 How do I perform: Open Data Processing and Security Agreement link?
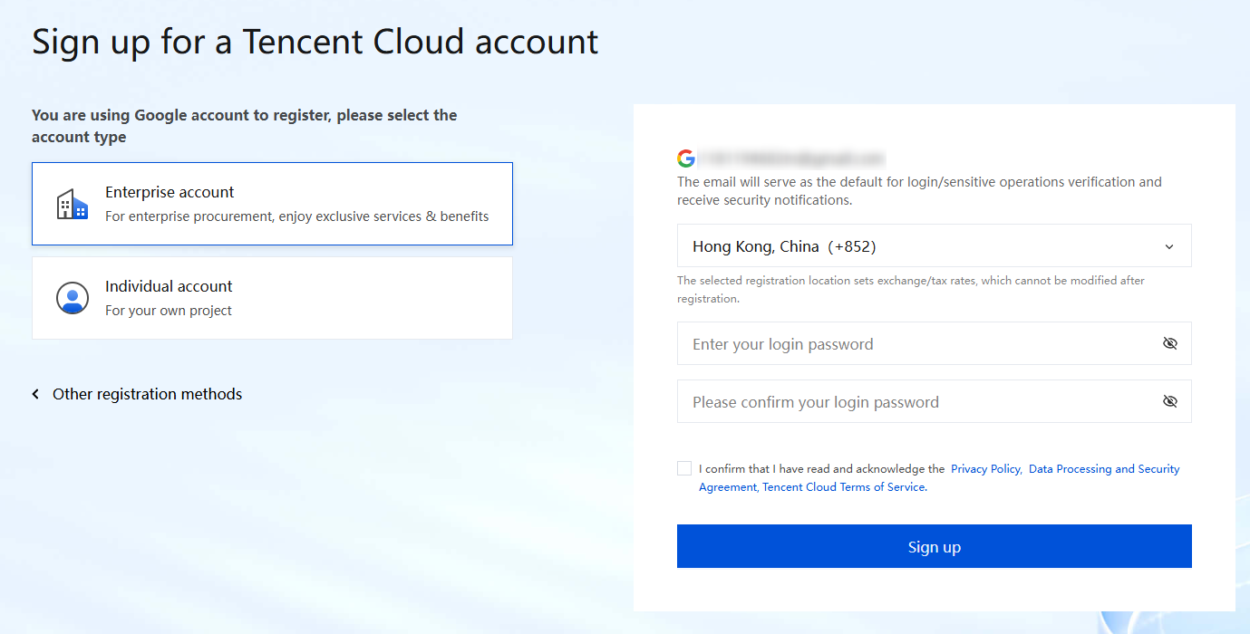(1104, 469)
